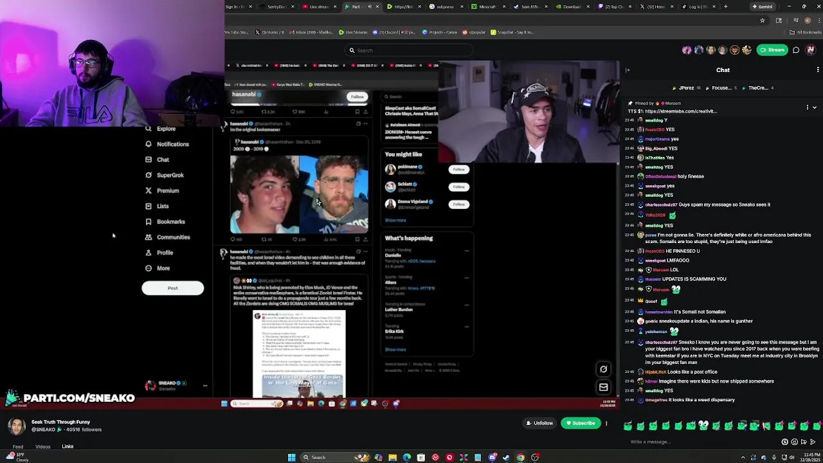
Task: Collapse the chat panel with arrow icon
Action: click(628, 70)
